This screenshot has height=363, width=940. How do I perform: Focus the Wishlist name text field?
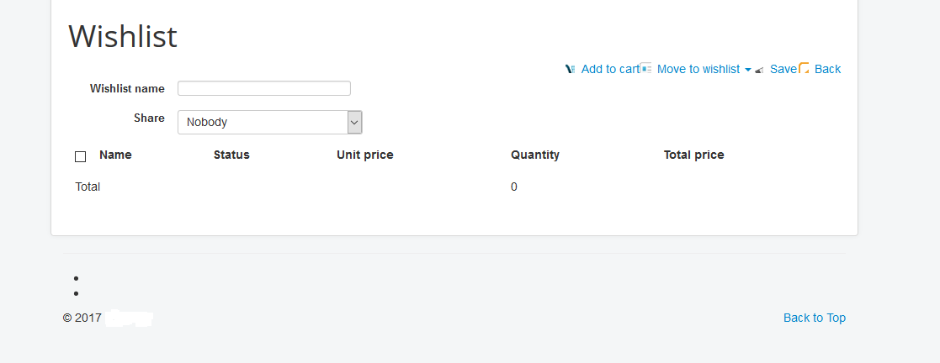click(263, 88)
